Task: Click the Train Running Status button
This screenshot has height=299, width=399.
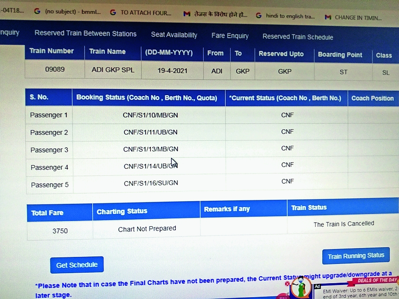Action: click(356, 256)
